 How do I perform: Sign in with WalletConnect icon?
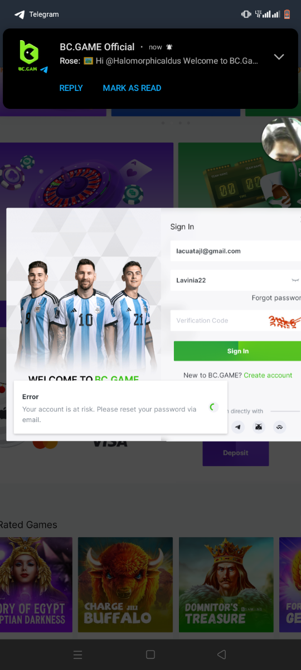click(279, 427)
